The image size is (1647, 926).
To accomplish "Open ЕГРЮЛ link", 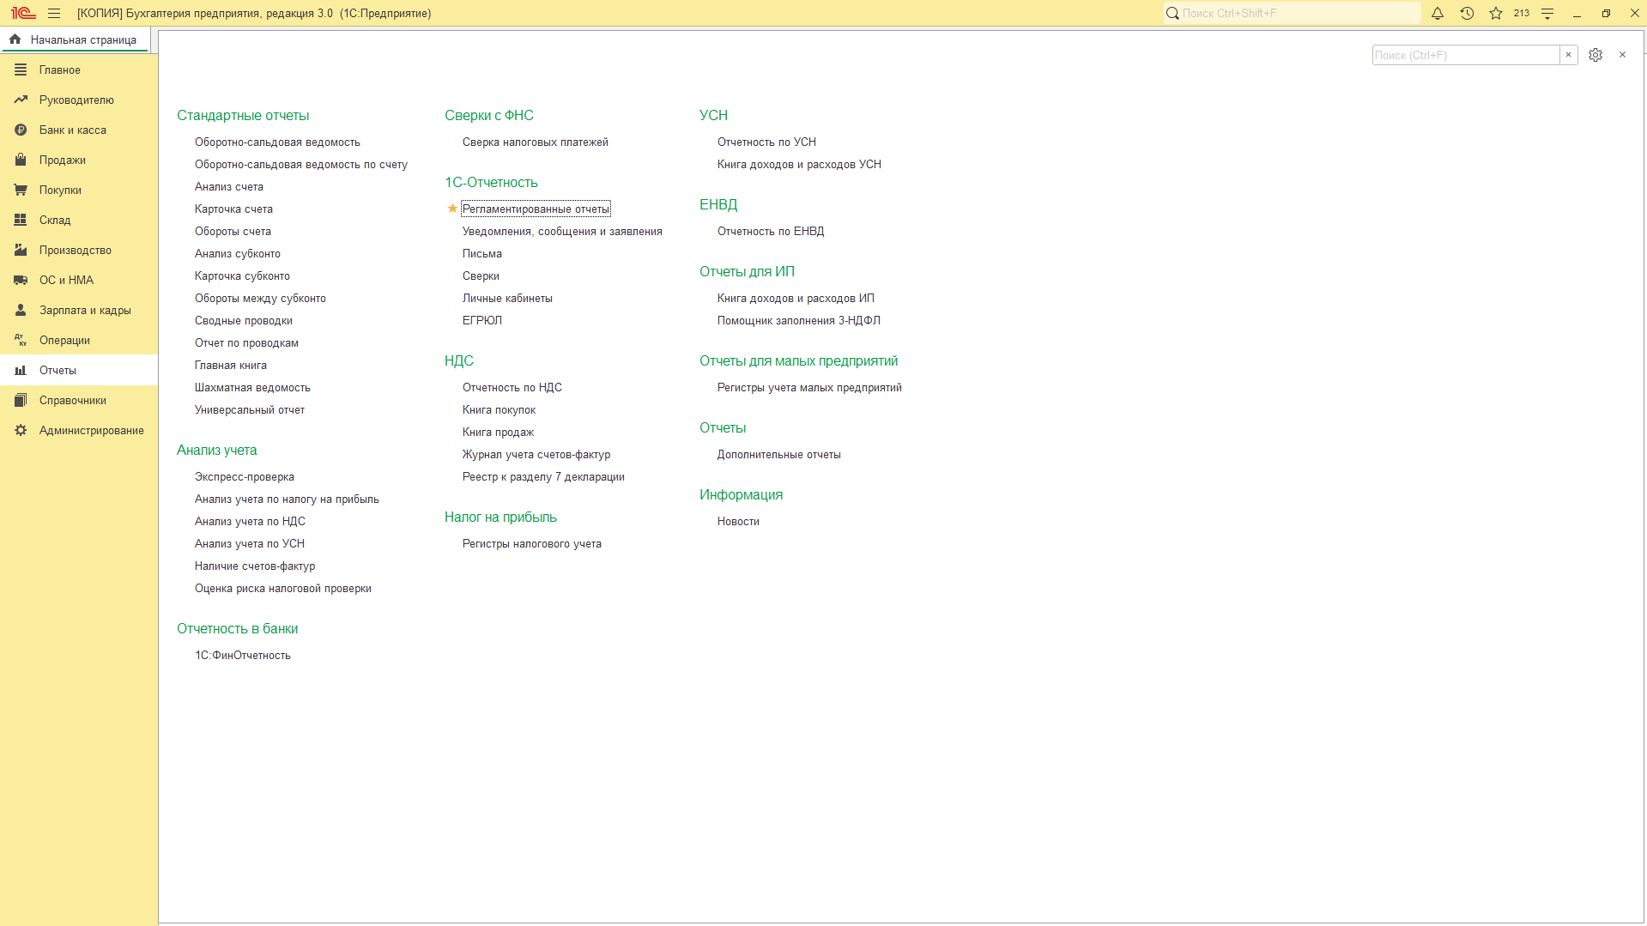I will pos(482,320).
